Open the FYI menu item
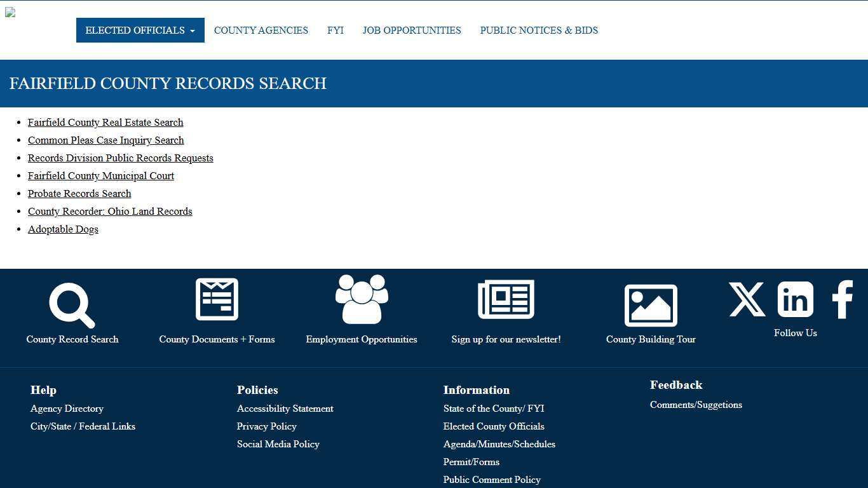This screenshot has height=488, width=868. tap(335, 30)
